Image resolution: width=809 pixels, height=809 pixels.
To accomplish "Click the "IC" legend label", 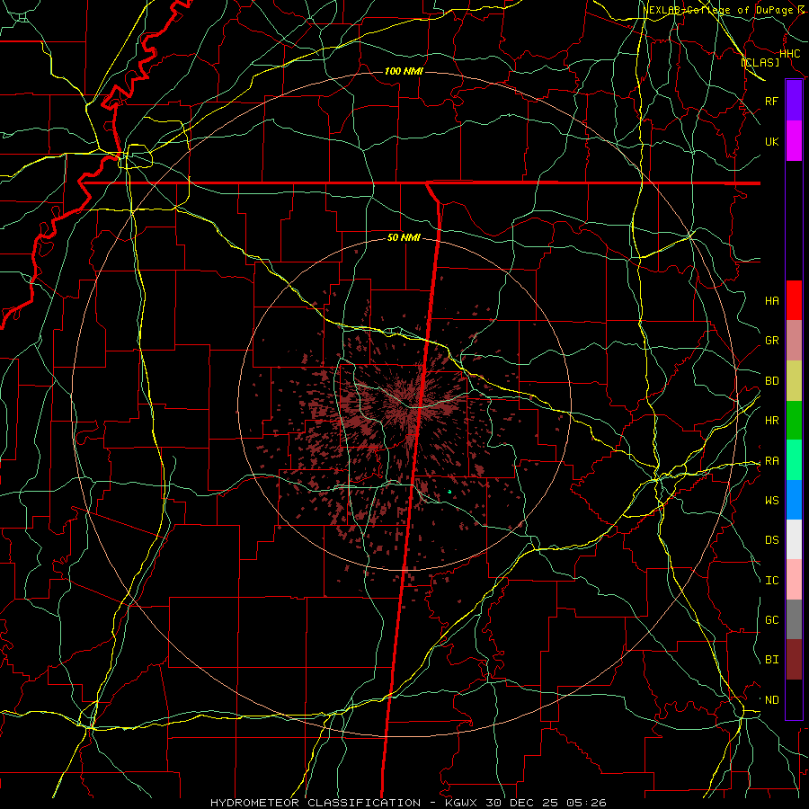I will pos(771,581).
